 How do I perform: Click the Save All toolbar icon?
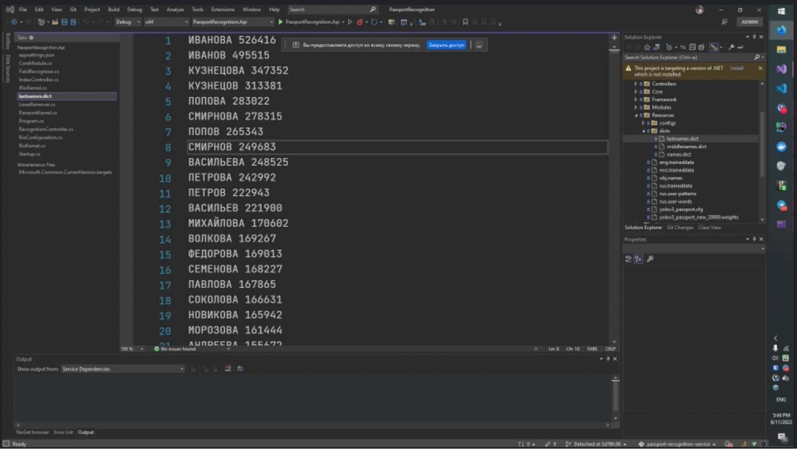click(73, 22)
